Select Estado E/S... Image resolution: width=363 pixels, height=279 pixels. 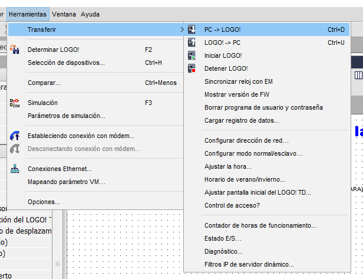tap(267, 238)
